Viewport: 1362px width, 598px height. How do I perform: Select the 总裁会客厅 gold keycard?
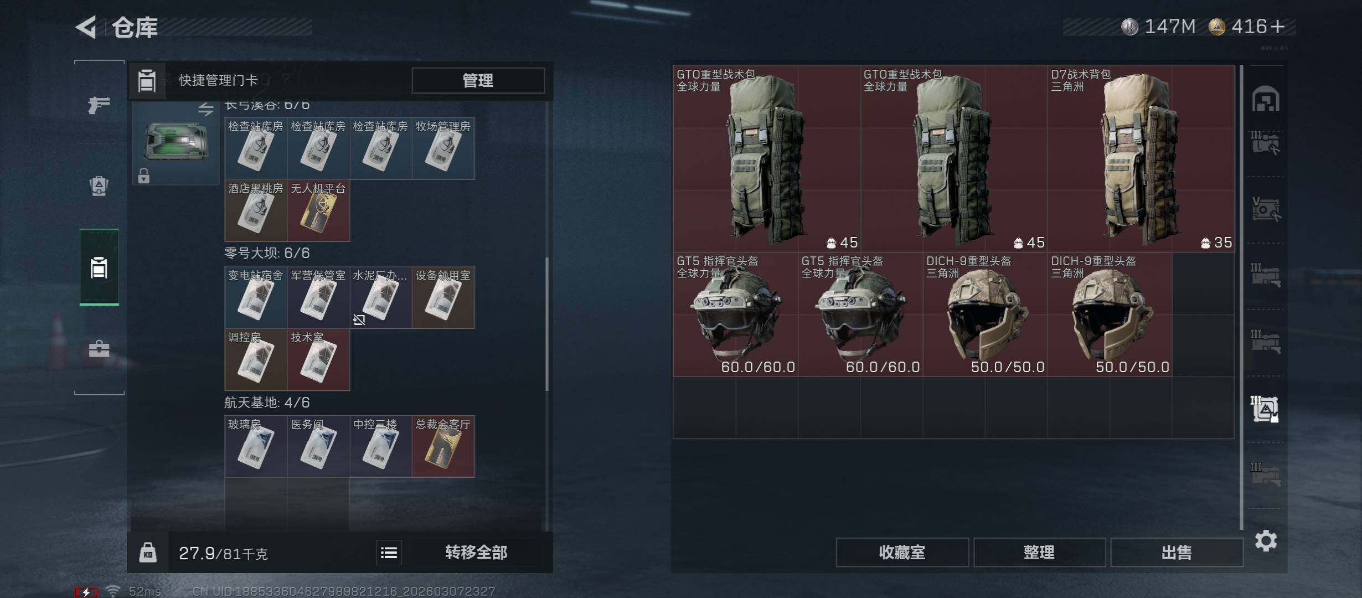click(443, 446)
